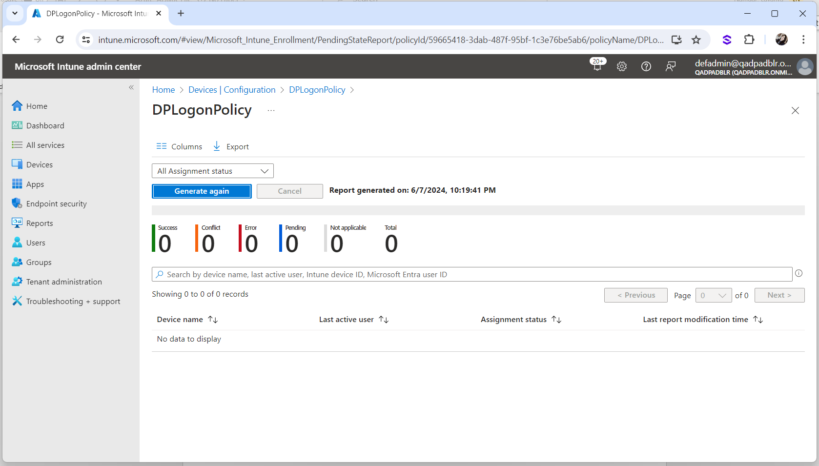Collapse the left navigation pane

click(131, 87)
